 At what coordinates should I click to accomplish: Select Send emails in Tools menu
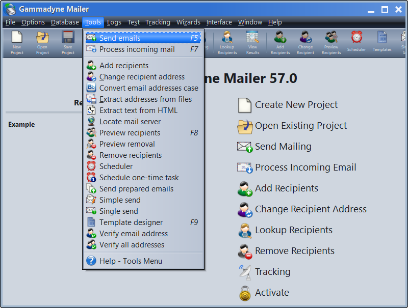click(x=143, y=38)
